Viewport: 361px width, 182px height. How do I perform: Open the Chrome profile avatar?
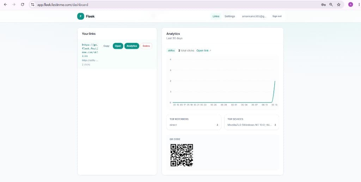(x=351, y=5)
